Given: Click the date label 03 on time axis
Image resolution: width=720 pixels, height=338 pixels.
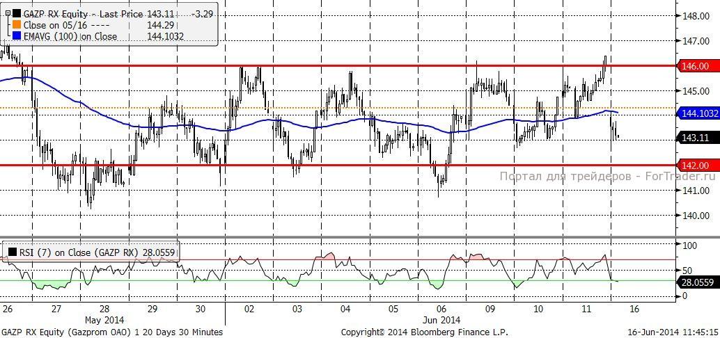Looking at the screenshot, I should (x=297, y=309).
